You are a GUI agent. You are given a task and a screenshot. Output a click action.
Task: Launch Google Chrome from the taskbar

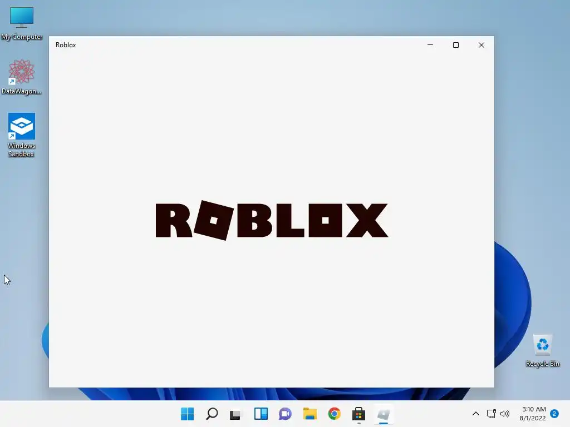pyautogui.click(x=334, y=414)
